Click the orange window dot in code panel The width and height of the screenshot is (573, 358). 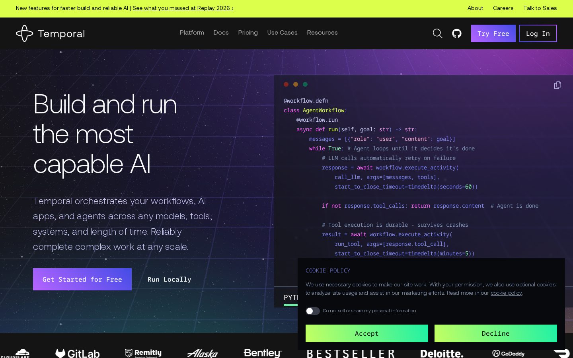[296, 84]
